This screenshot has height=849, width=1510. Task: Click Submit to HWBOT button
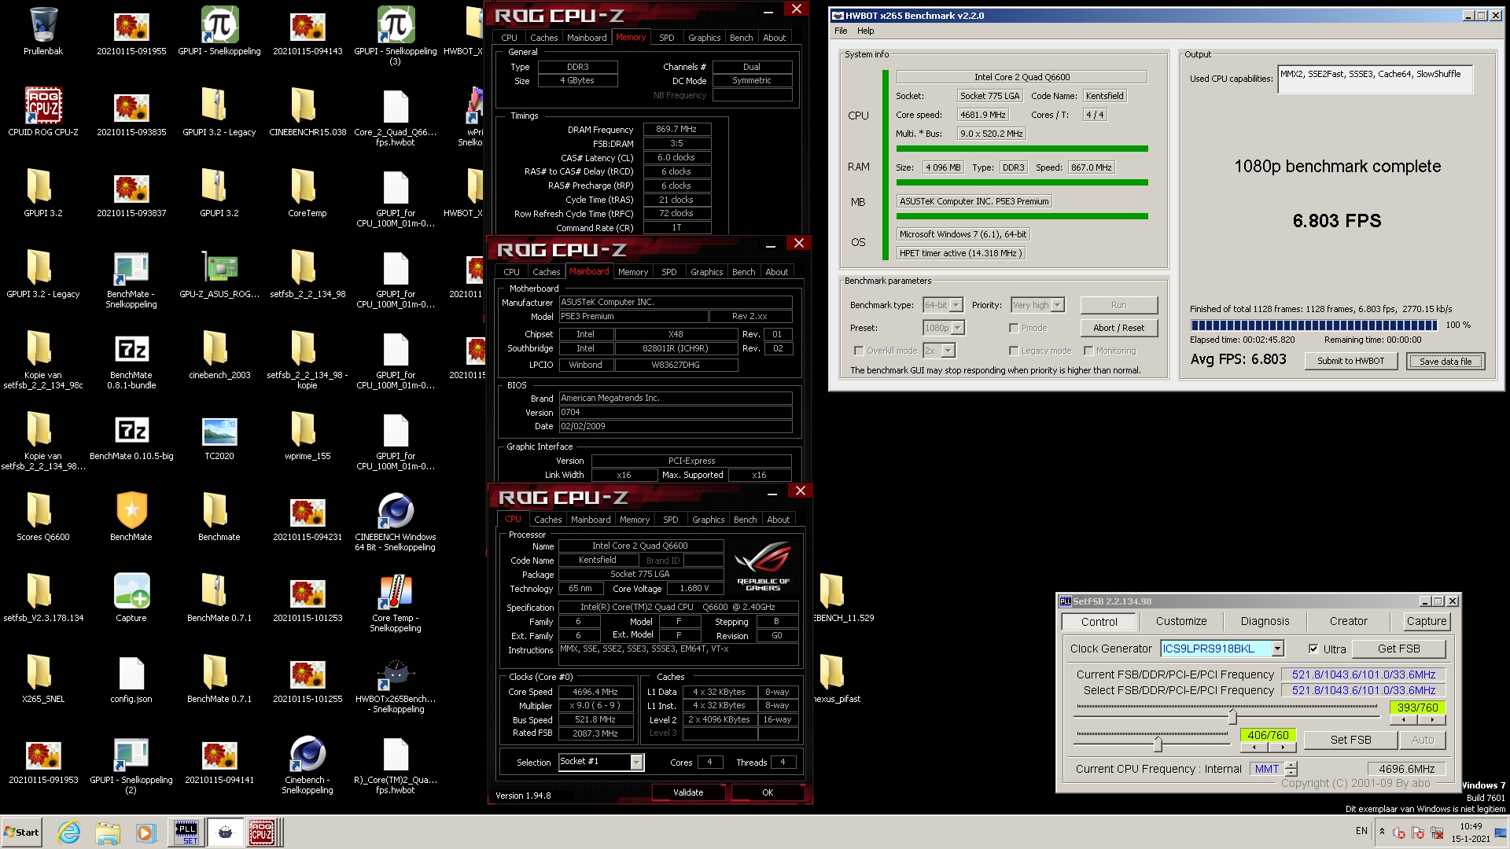click(1350, 361)
